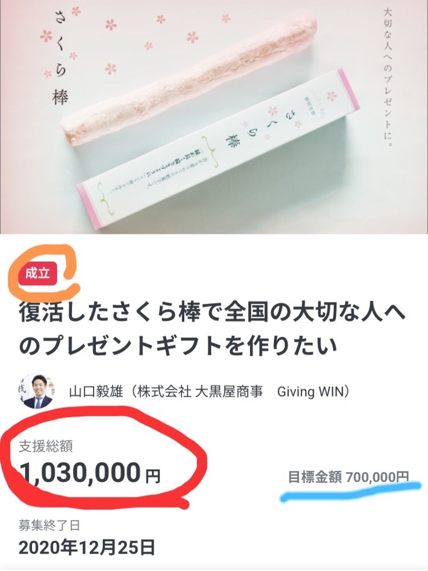Click the red 成立 status badge
This screenshot has width=428, height=571.
pos(37,273)
